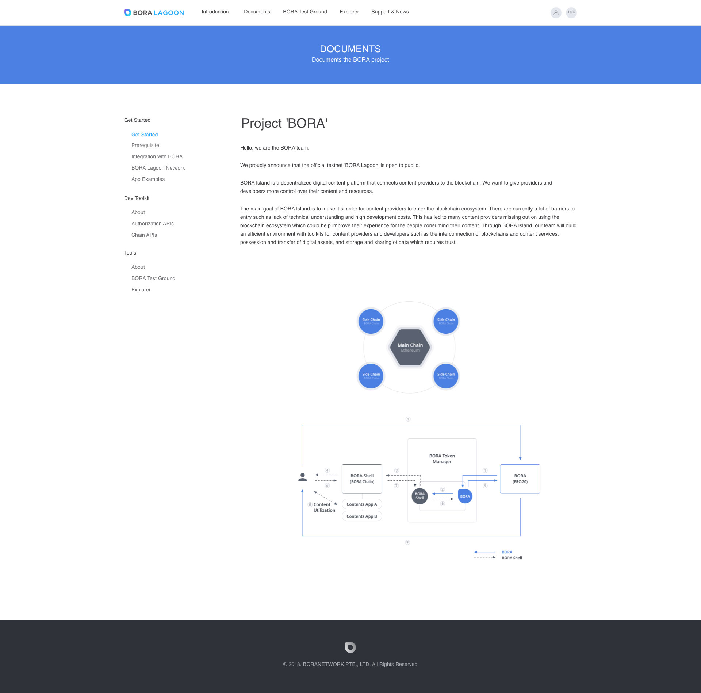Select Prerequisite in the sidebar
The width and height of the screenshot is (701, 693).
tap(145, 145)
